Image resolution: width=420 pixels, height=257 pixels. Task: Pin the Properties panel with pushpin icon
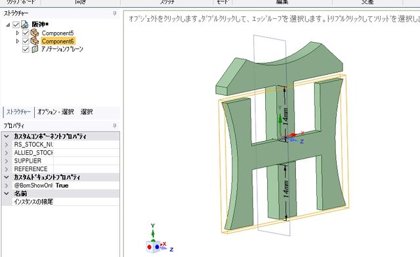[115, 126]
